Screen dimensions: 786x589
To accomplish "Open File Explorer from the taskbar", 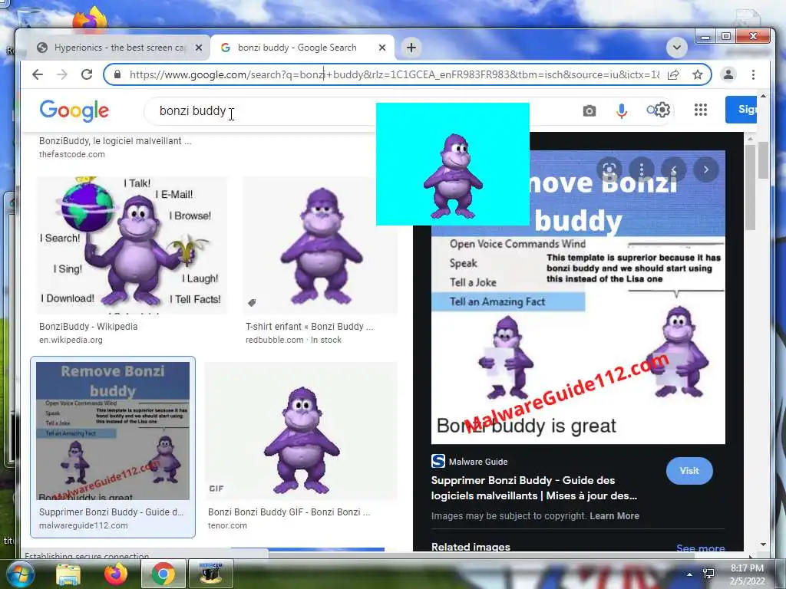I will click(68, 574).
